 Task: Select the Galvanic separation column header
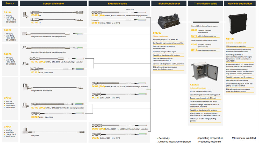click(x=240, y=4)
